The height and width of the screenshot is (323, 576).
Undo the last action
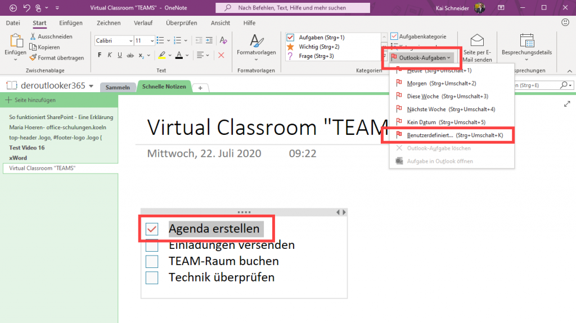pos(26,8)
